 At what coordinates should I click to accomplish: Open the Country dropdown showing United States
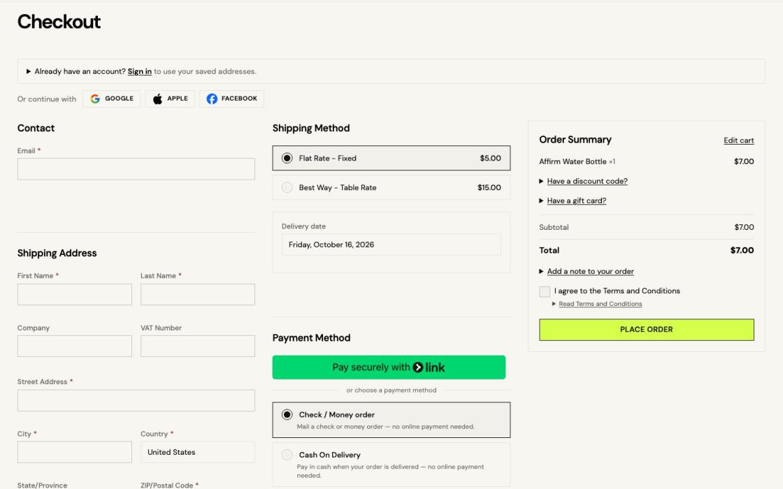click(x=198, y=452)
